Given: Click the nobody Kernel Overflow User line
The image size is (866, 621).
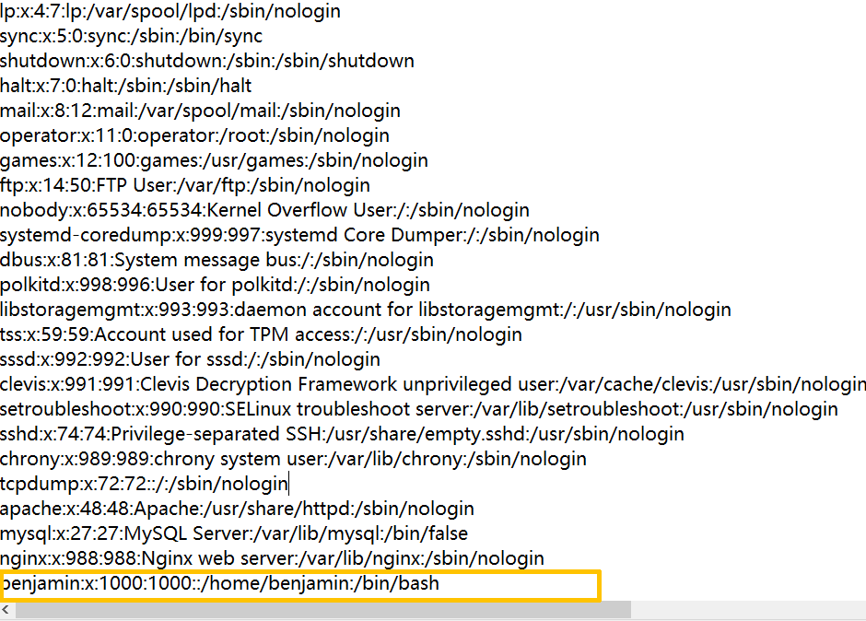Looking at the screenshot, I should pos(264,210).
